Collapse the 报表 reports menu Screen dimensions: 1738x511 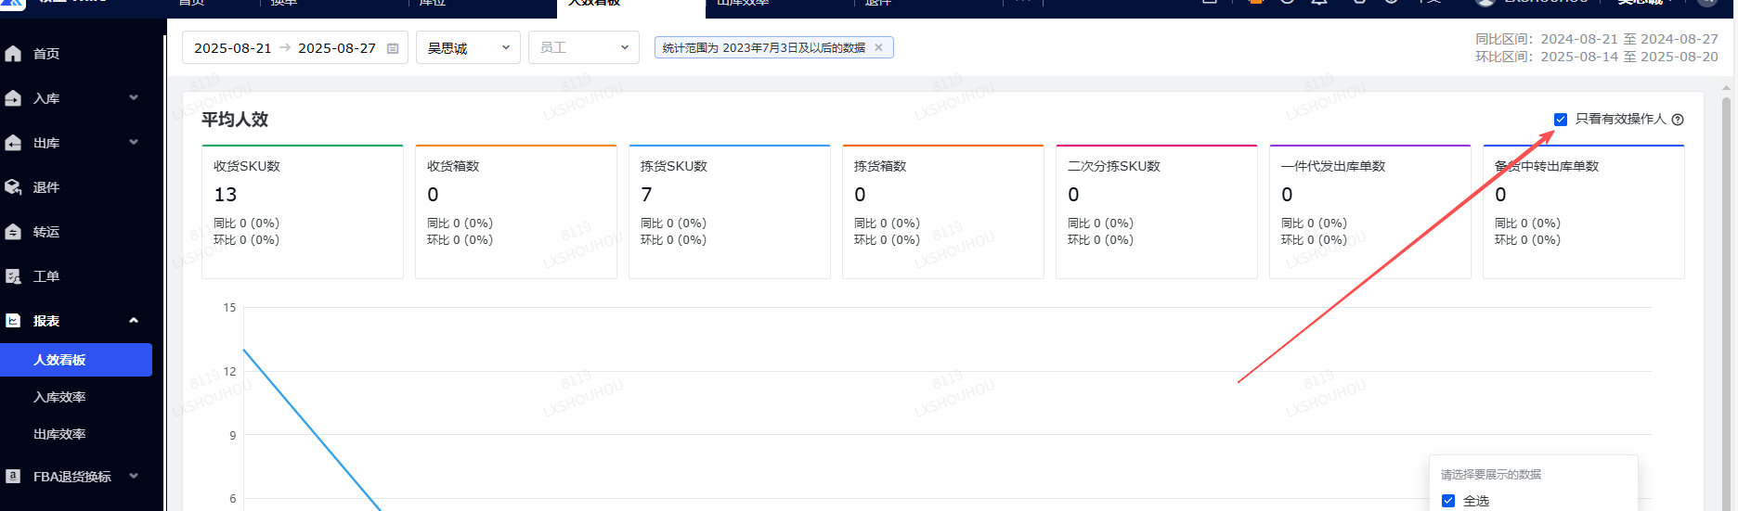pos(134,321)
